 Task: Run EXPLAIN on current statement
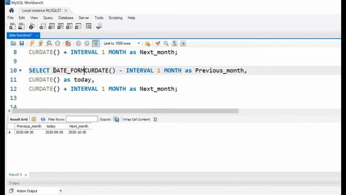coord(49,43)
